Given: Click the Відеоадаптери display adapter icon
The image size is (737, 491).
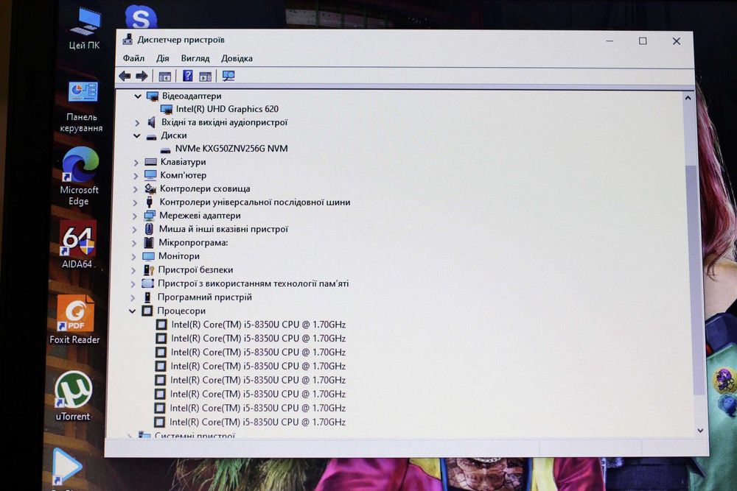Looking at the screenshot, I should click(x=153, y=96).
